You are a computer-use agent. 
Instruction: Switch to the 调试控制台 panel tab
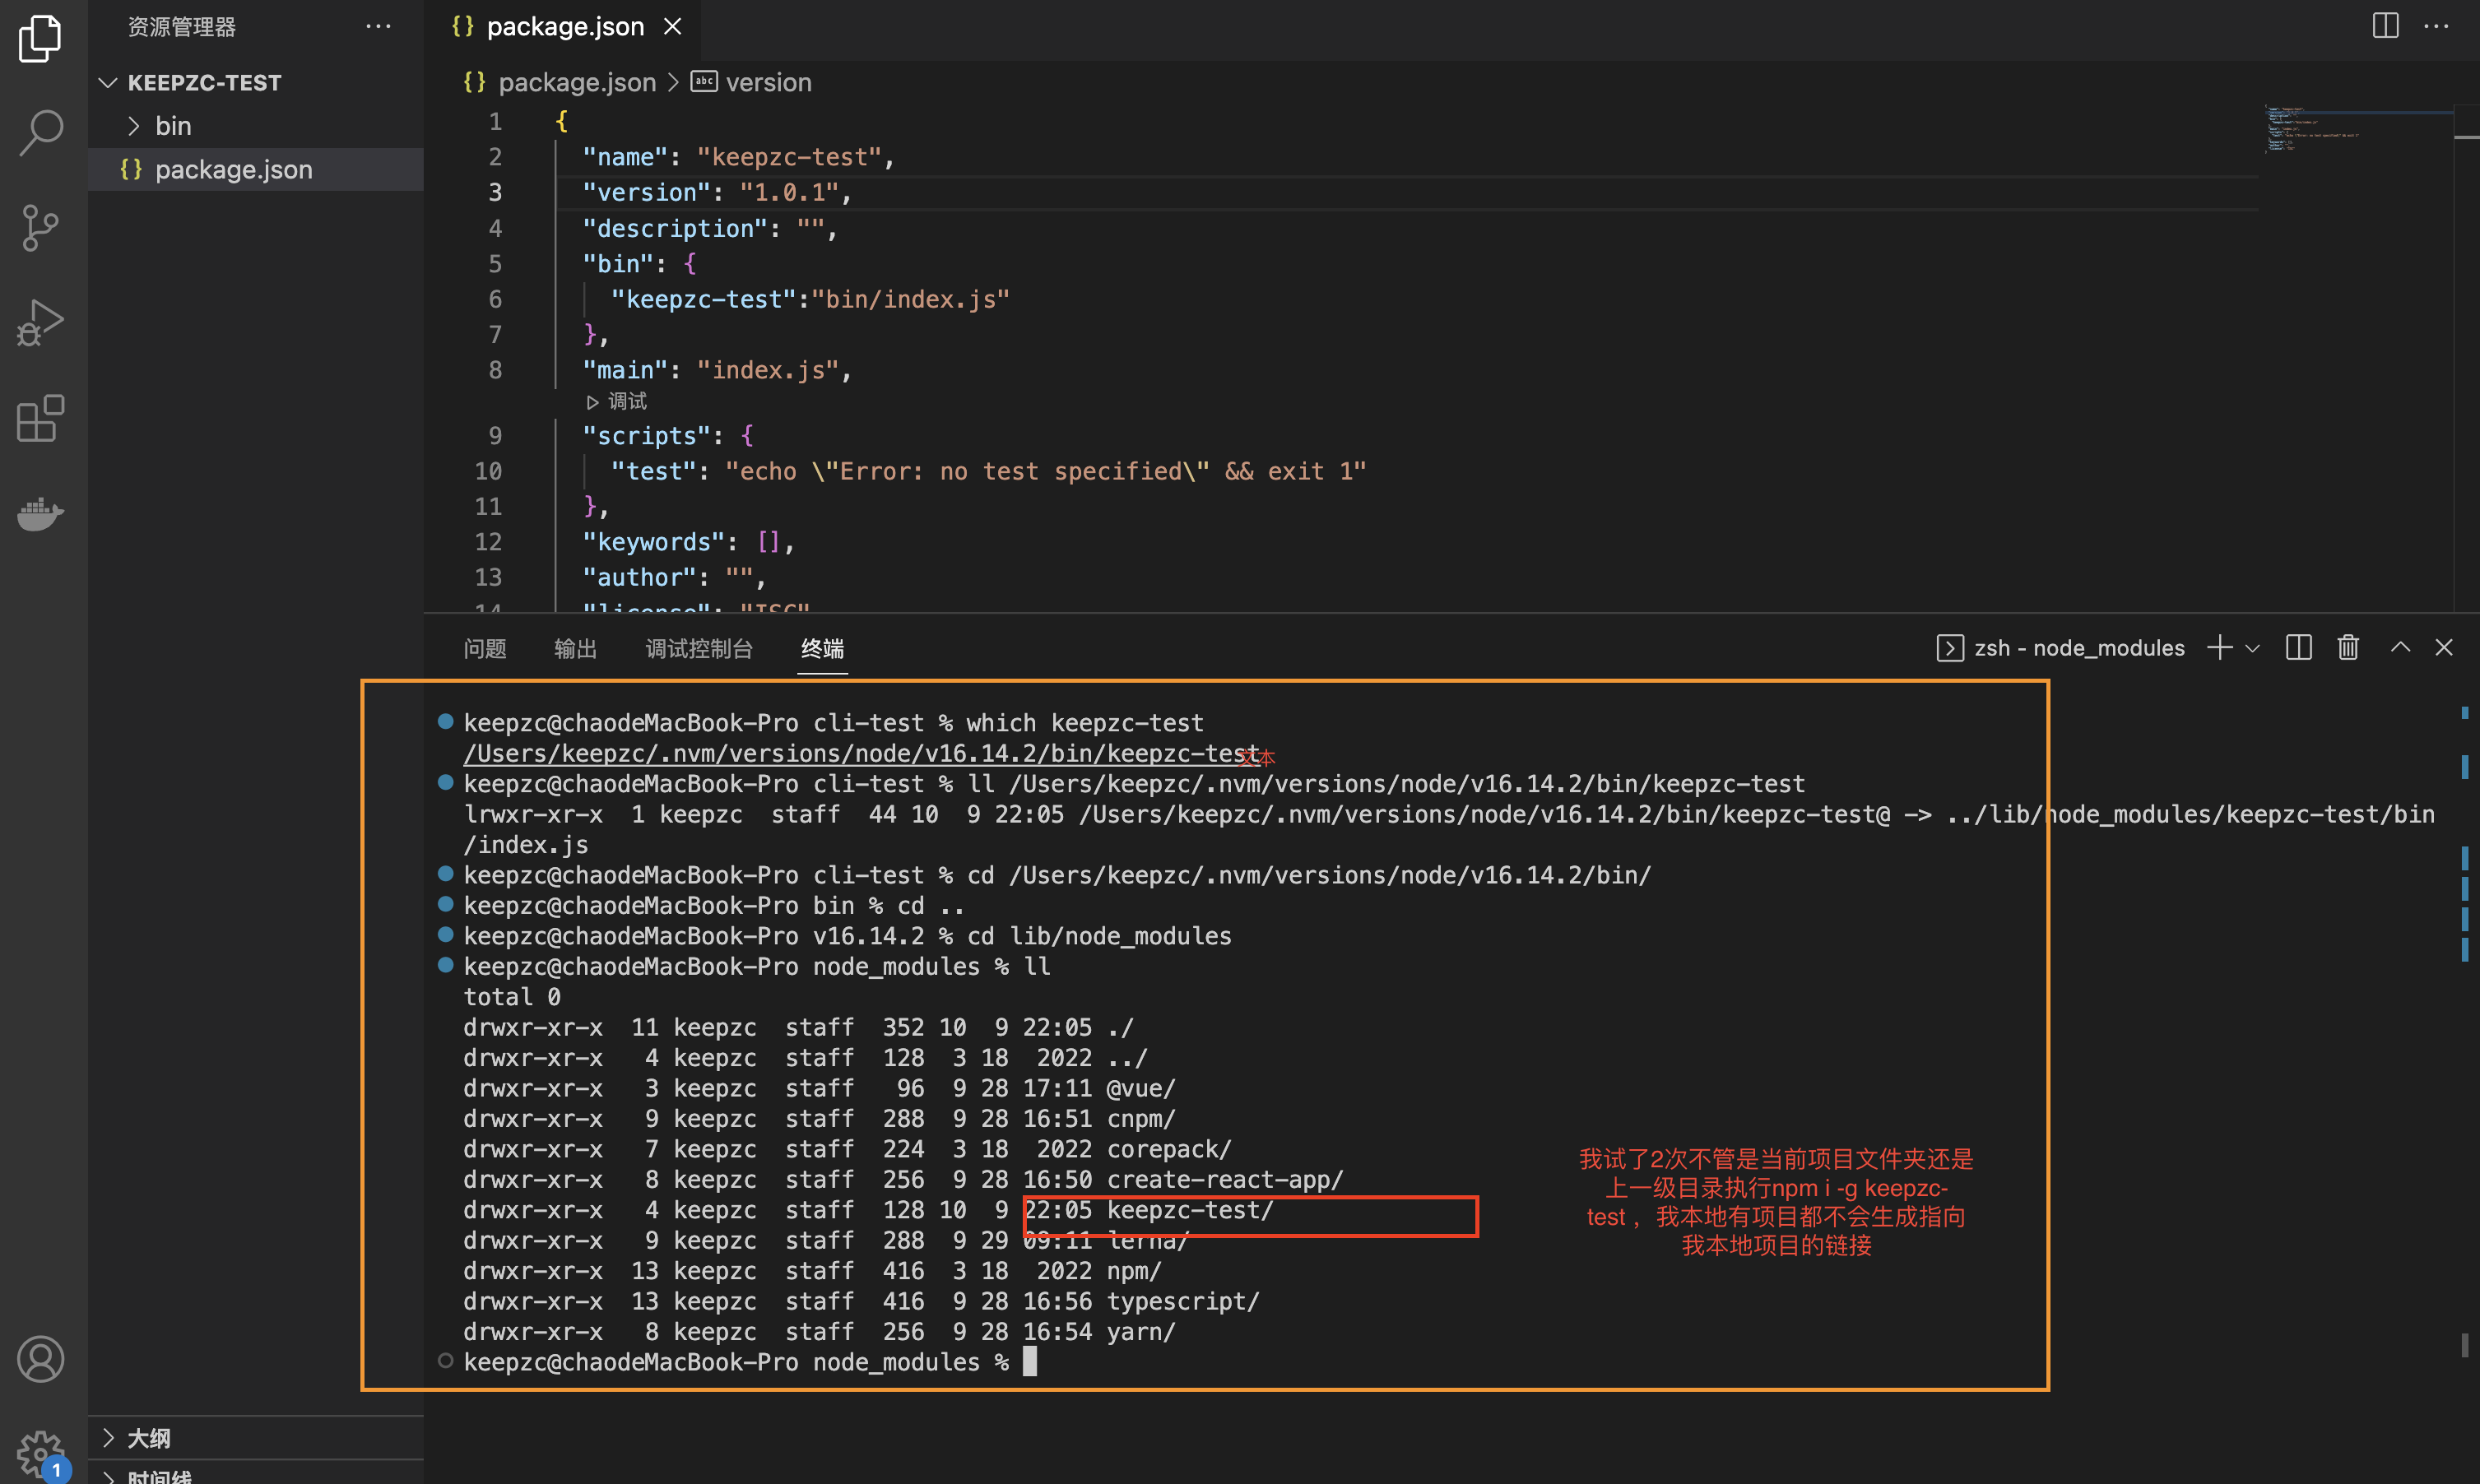pyautogui.click(x=699, y=649)
